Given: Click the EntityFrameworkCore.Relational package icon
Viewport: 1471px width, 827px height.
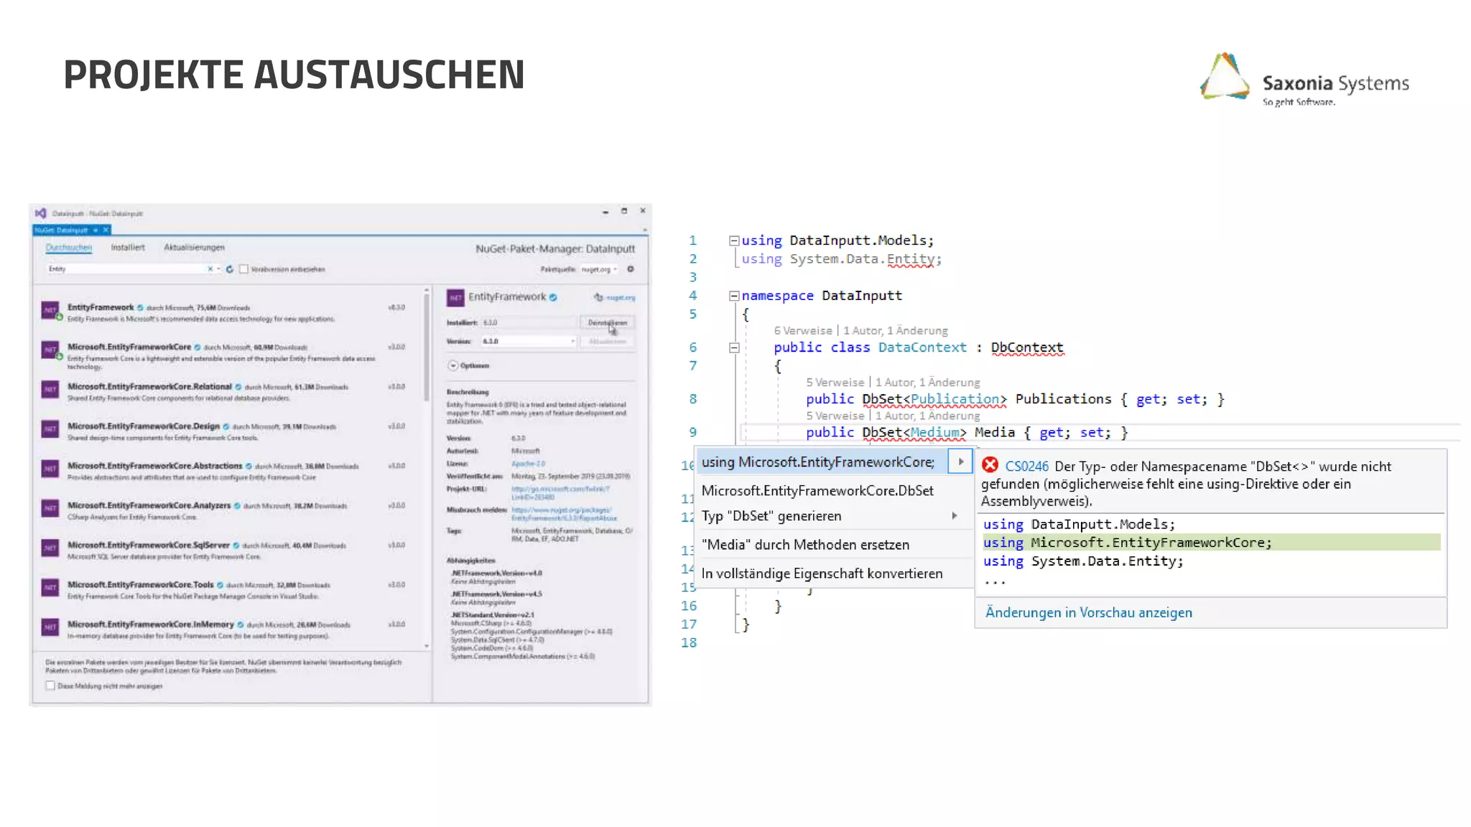Looking at the screenshot, I should click(x=50, y=390).
